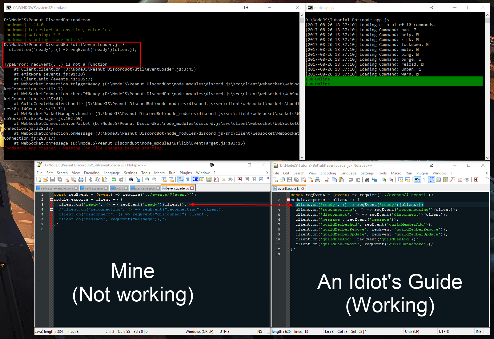Click Redo arrow in right Notepad++ toolbar
The image size is (494, 339).
358,180
